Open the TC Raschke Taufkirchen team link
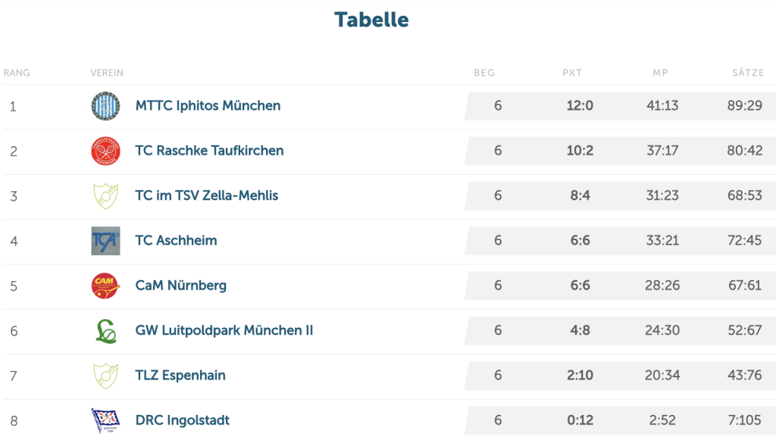The height and width of the screenshot is (437, 776). click(209, 151)
